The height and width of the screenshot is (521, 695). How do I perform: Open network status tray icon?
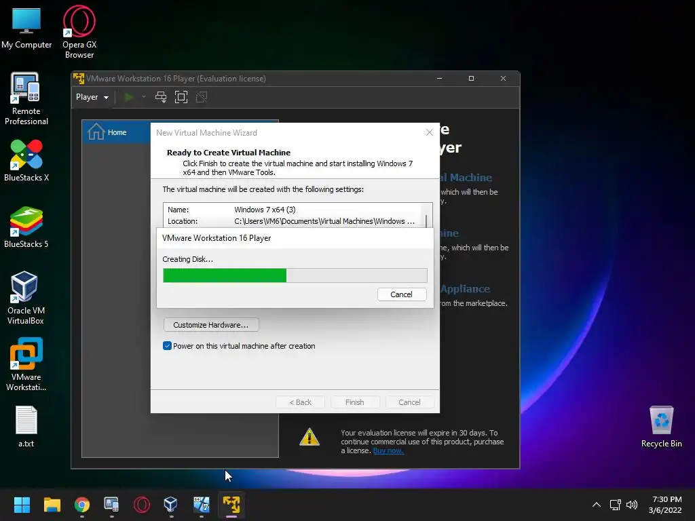[x=615, y=505]
